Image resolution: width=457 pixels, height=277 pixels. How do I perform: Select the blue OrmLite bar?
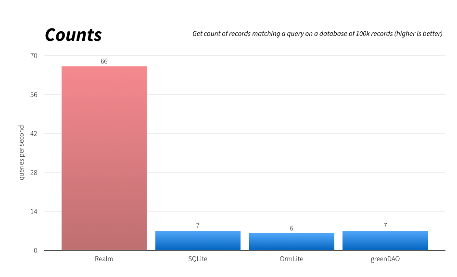(x=292, y=242)
